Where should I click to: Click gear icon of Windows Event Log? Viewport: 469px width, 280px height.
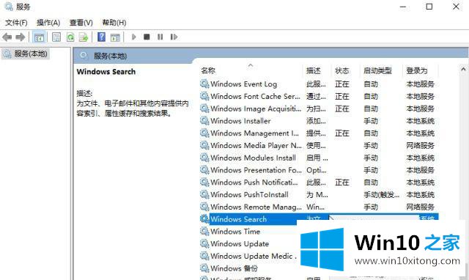click(x=204, y=84)
